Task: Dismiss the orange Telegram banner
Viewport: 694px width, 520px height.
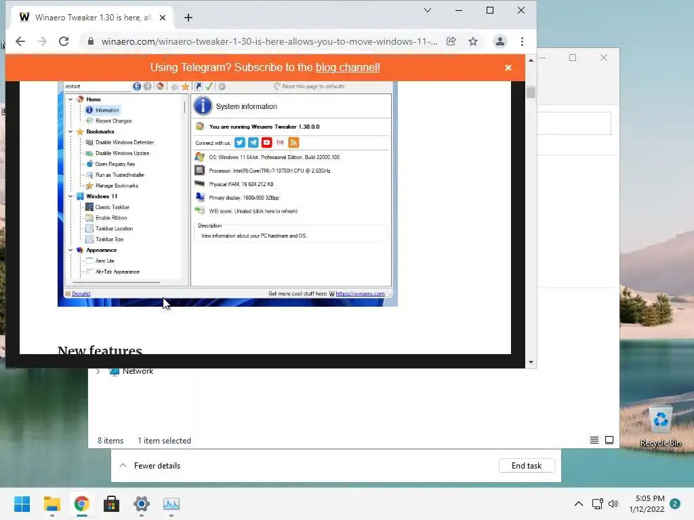Action: pyautogui.click(x=508, y=68)
